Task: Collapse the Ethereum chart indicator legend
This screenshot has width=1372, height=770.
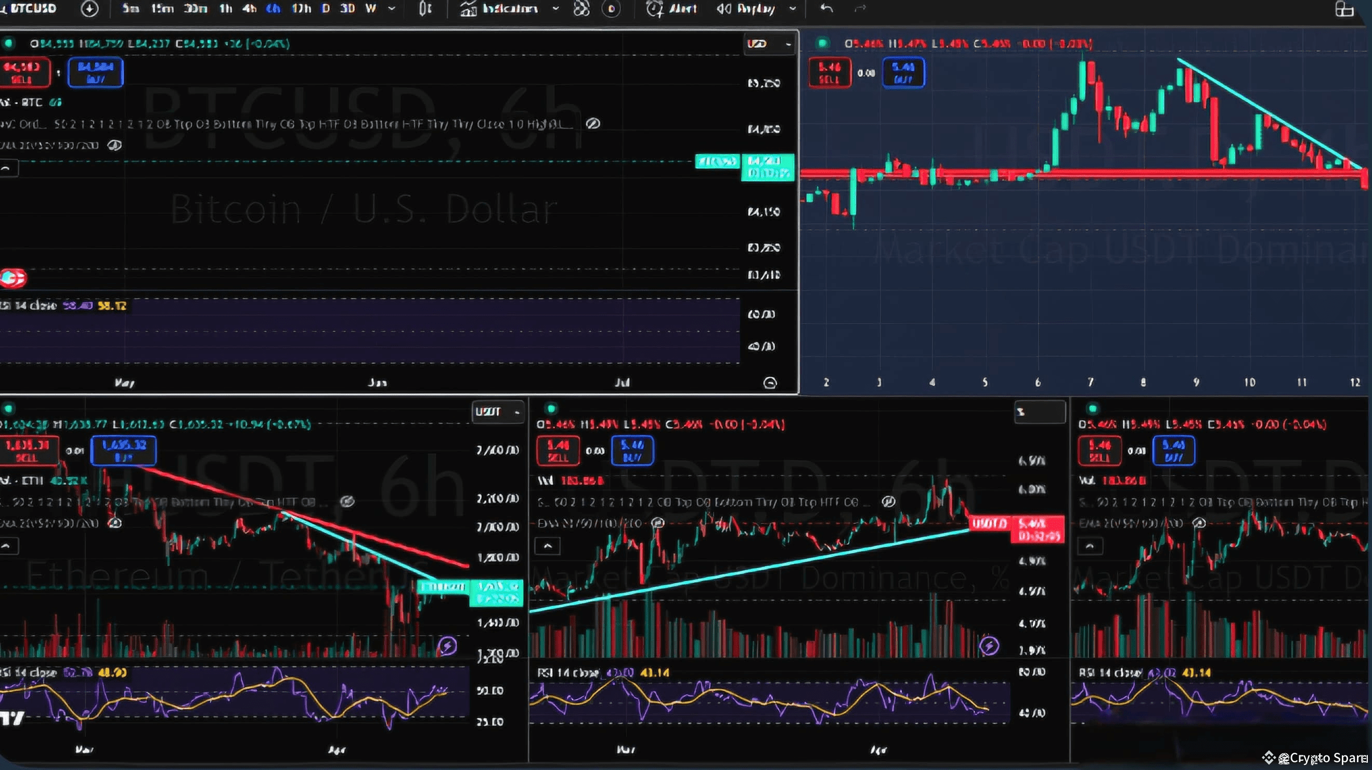Action: coord(9,546)
